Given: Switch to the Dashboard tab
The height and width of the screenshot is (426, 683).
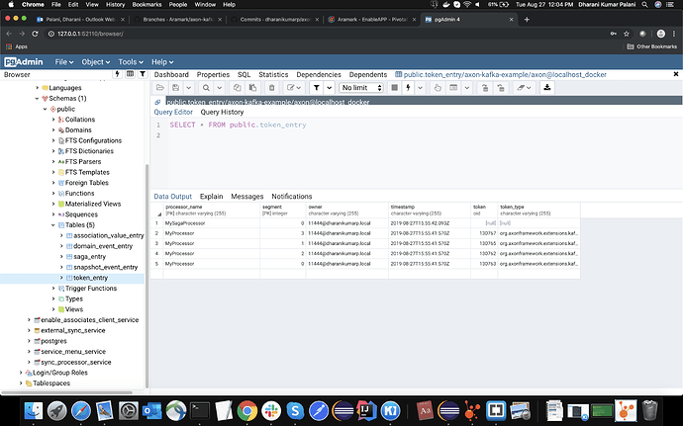Looking at the screenshot, I should [x=171, y=75].
